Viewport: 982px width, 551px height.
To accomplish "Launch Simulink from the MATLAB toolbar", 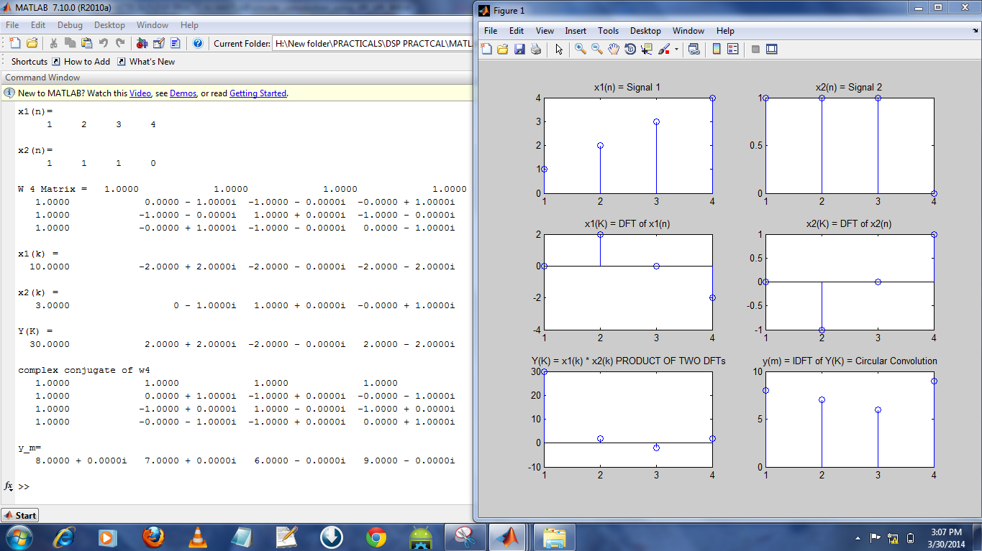I will [142, 43].
